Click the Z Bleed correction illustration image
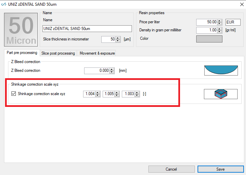 pyautogui.click(x=221, y=70)
